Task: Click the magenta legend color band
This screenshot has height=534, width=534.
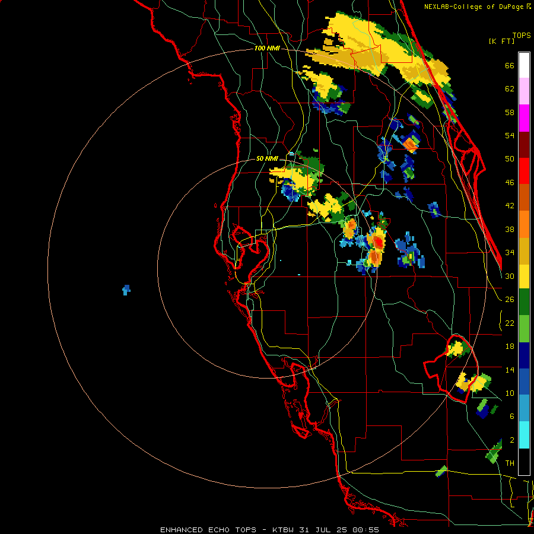Action: pyautogui.click(x=524, y=118)
